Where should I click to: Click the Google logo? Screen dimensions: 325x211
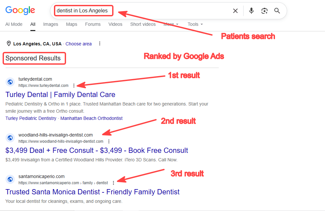[20, 10]
